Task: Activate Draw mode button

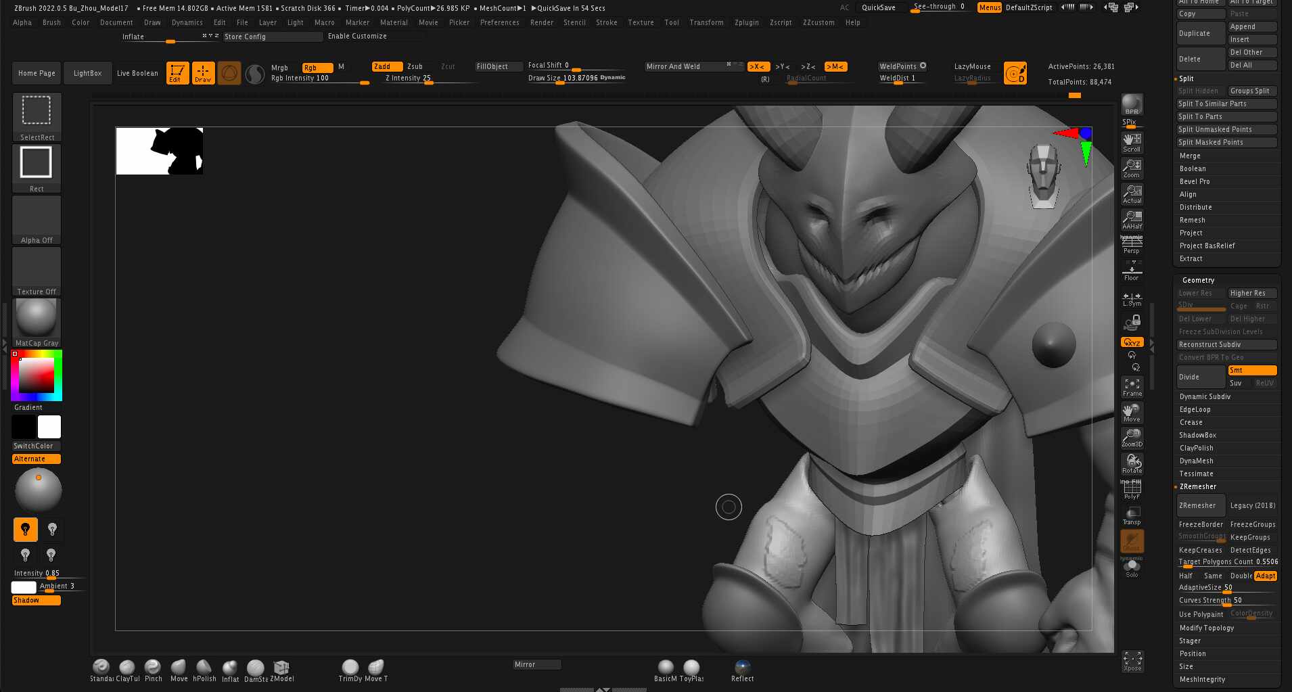Action: coord(203,73)
